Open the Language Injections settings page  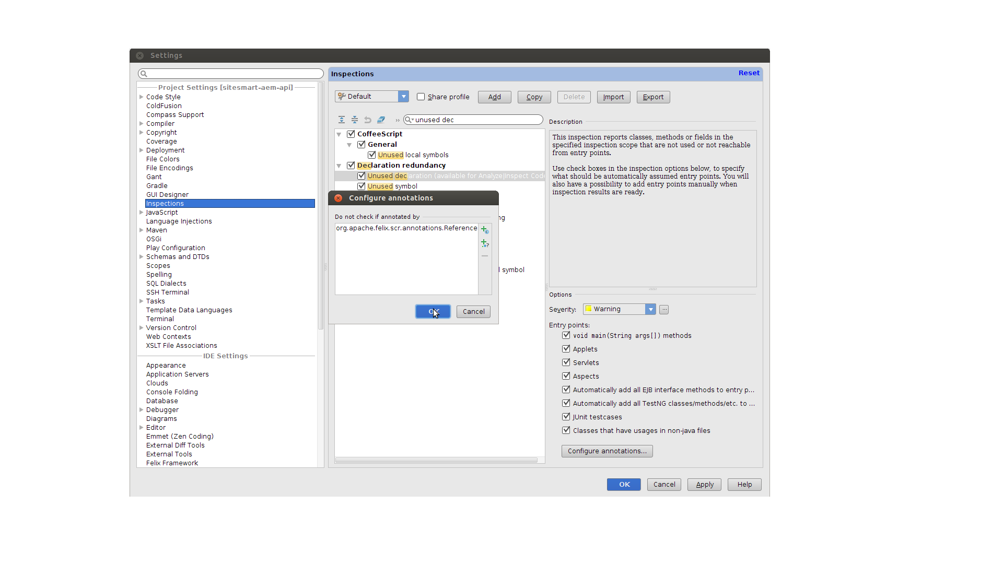179,221
